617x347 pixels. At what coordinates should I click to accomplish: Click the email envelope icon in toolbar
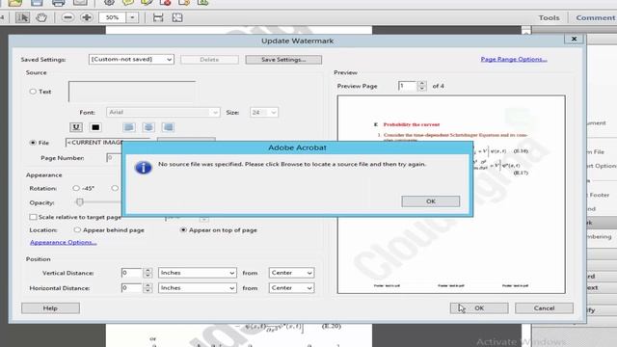tap(80, 2)
